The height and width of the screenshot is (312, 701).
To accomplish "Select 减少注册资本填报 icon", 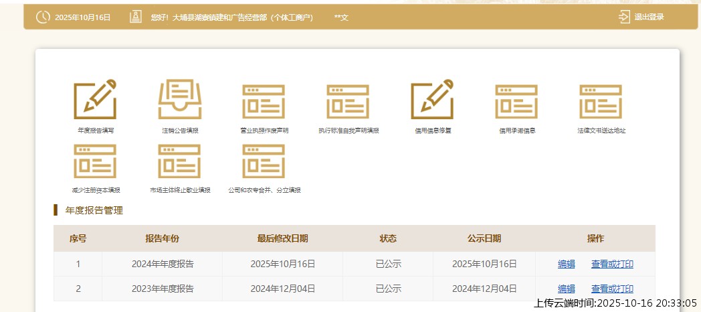I will (95, 161).
